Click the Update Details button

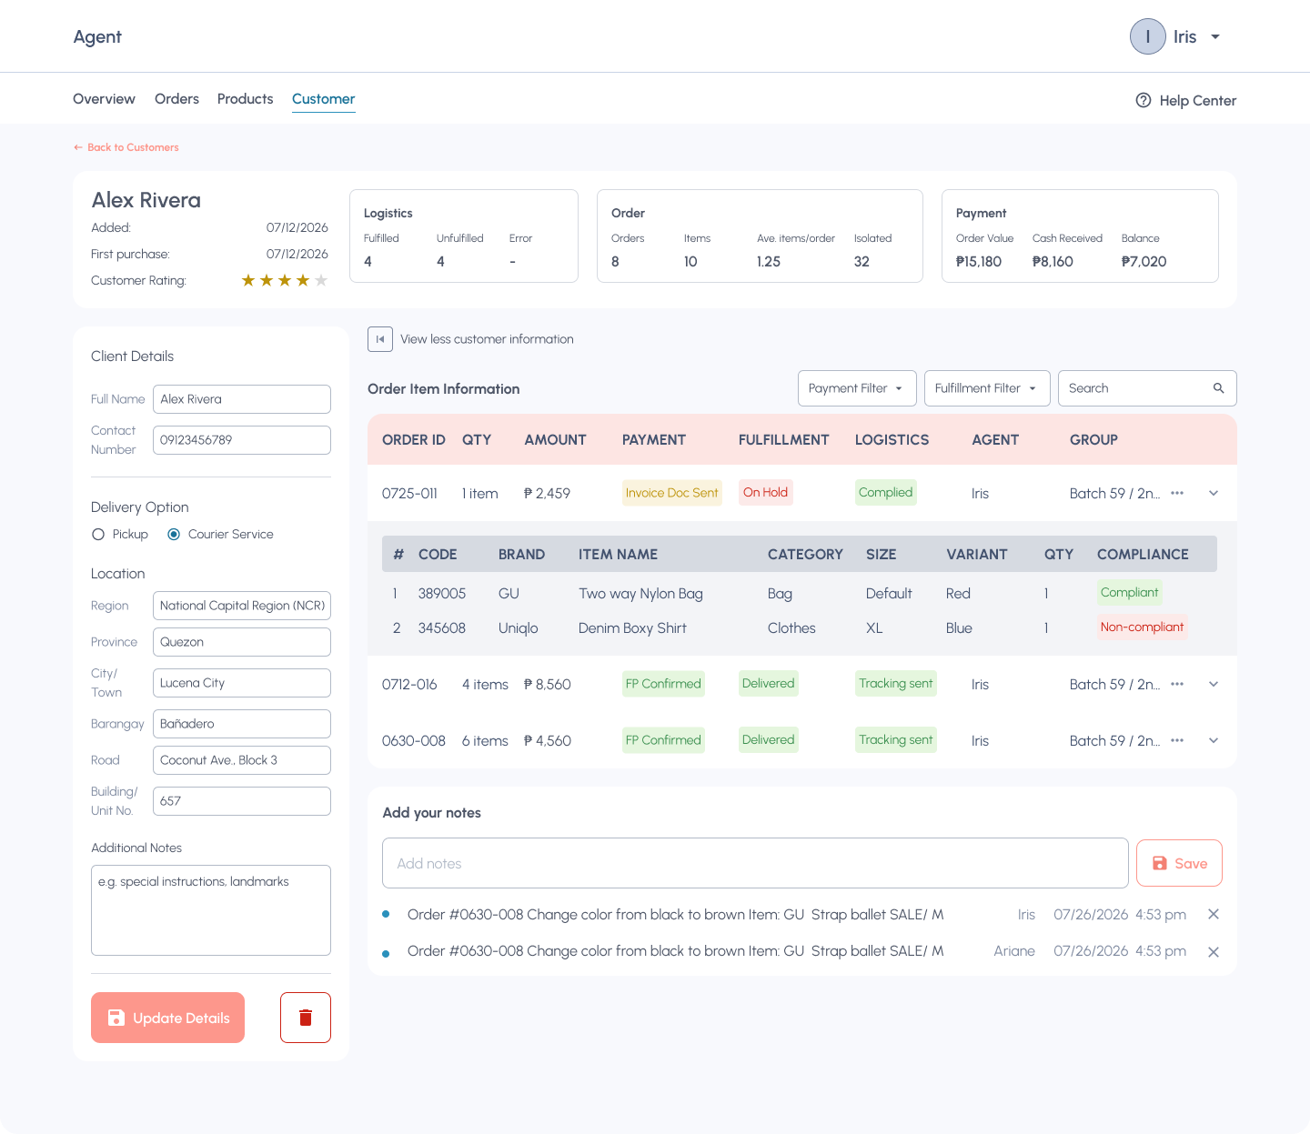167,1018
